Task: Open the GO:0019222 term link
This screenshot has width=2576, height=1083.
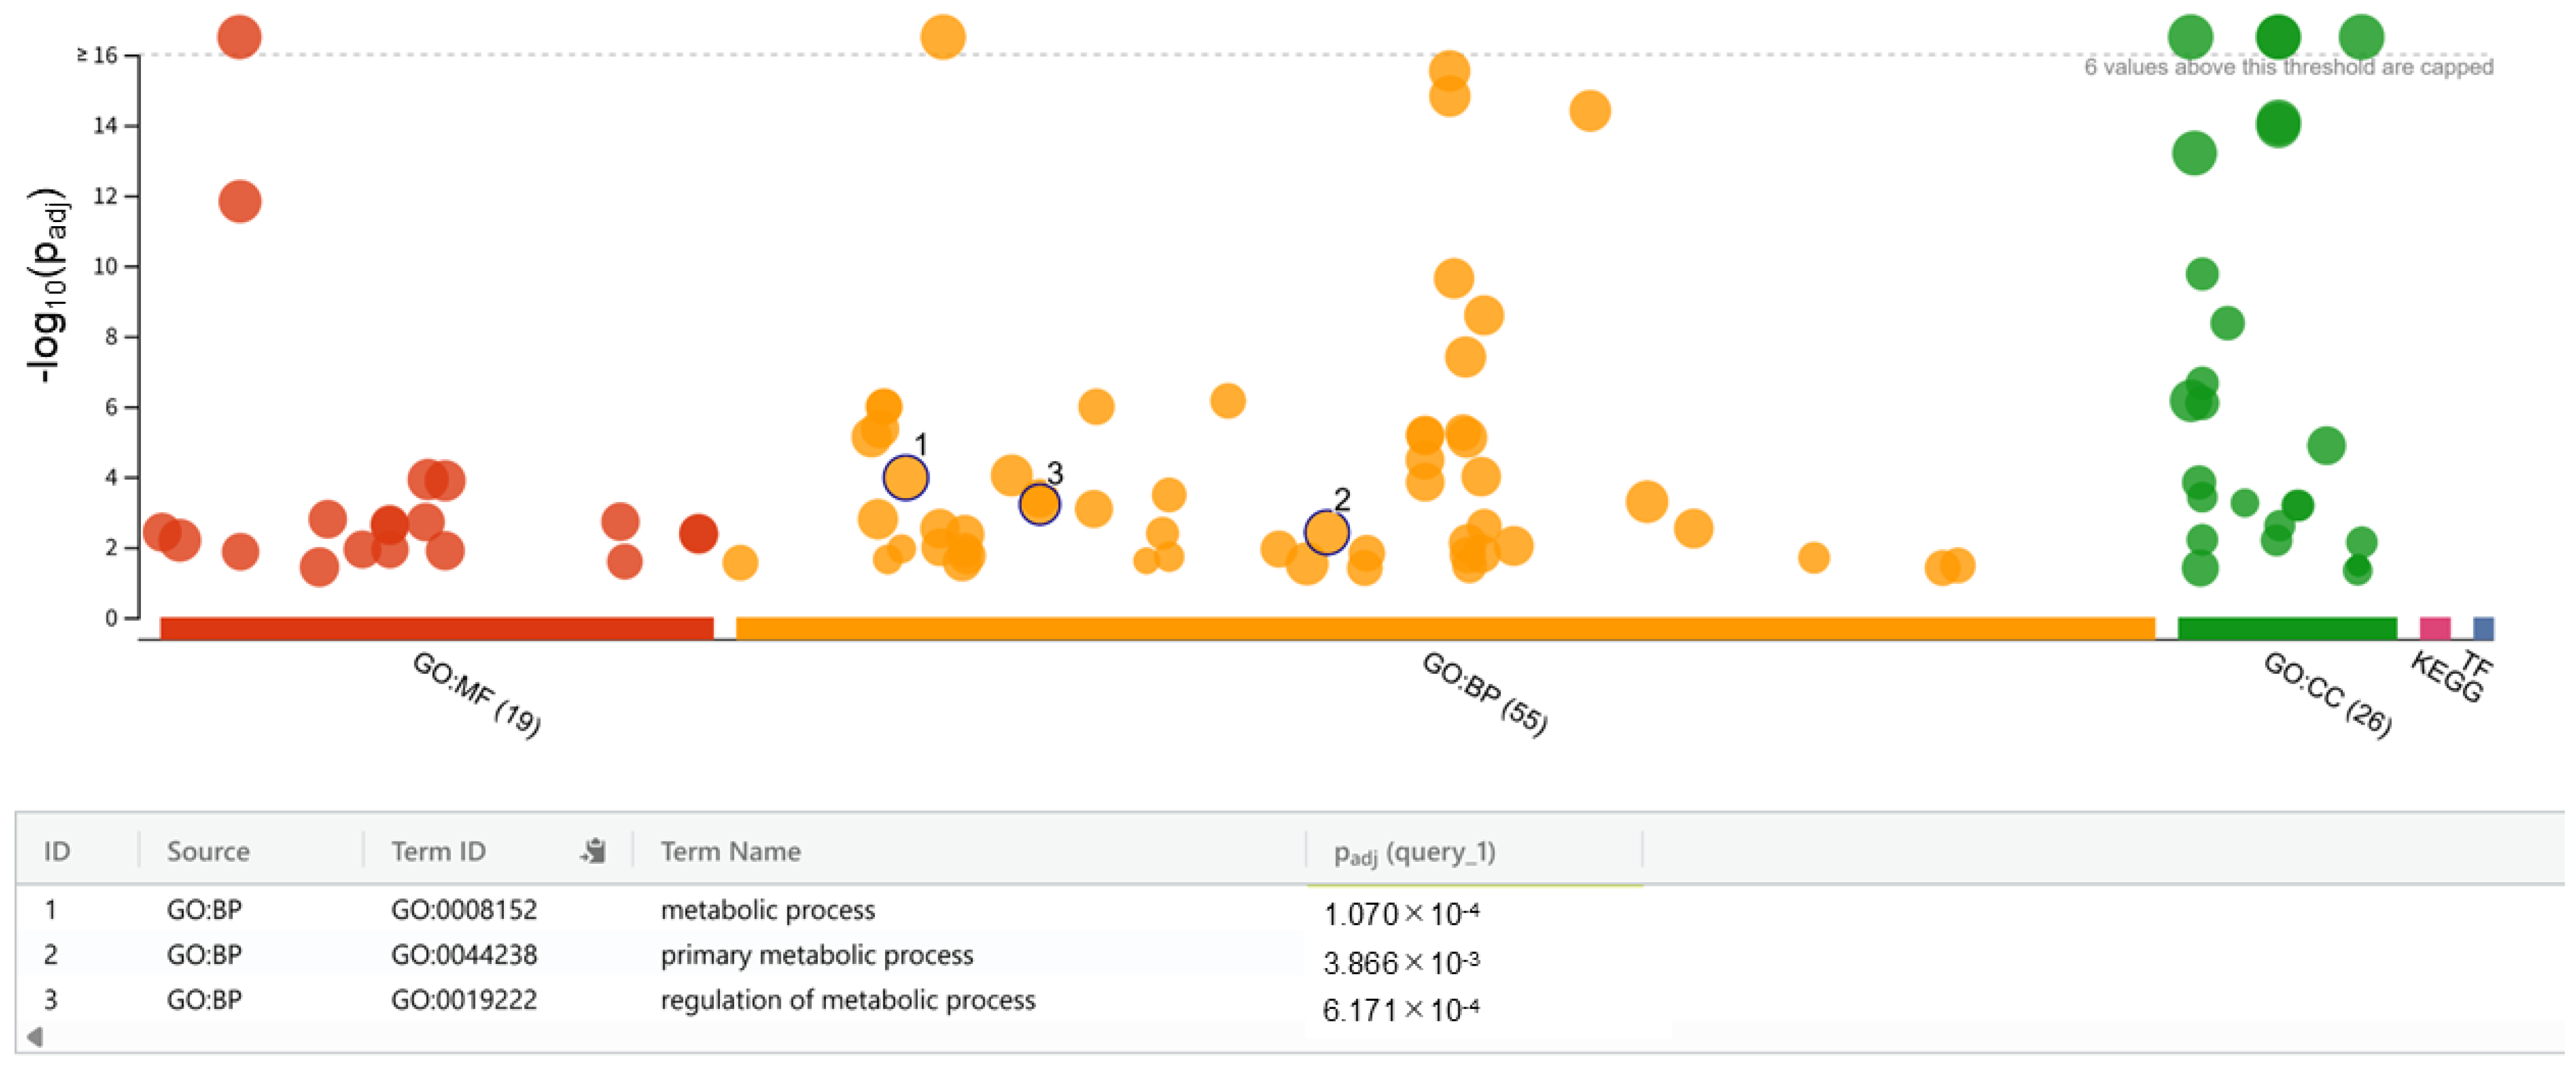Action: click(464, 999)
